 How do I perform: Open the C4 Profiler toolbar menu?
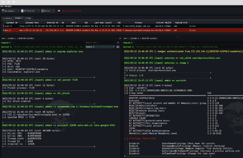(29, 11)
